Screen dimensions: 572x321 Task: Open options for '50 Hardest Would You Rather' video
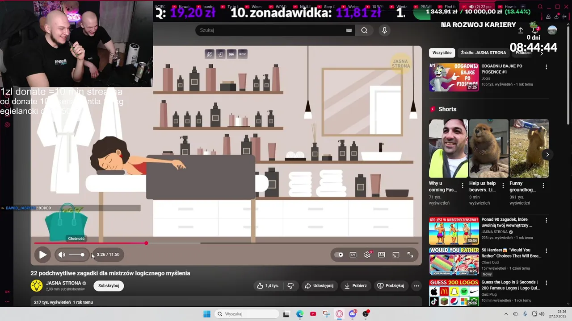pyautogui.click(x=546, y=251)
